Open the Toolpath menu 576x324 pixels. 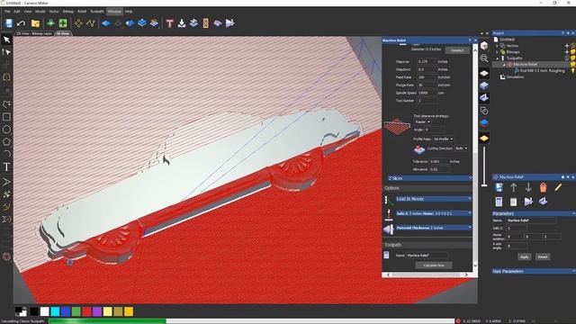click(x=97, y=12)
